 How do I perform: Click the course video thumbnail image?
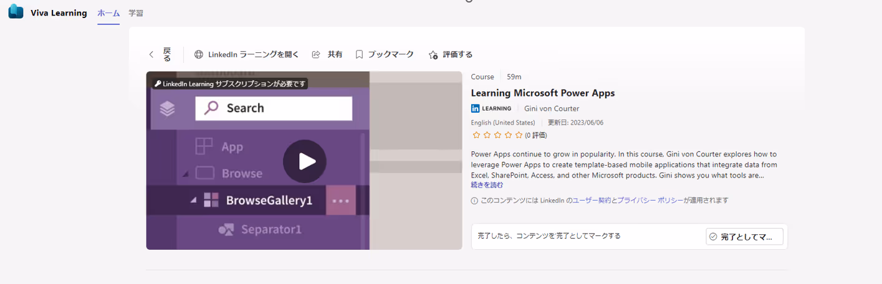click(x=304, y=161)
